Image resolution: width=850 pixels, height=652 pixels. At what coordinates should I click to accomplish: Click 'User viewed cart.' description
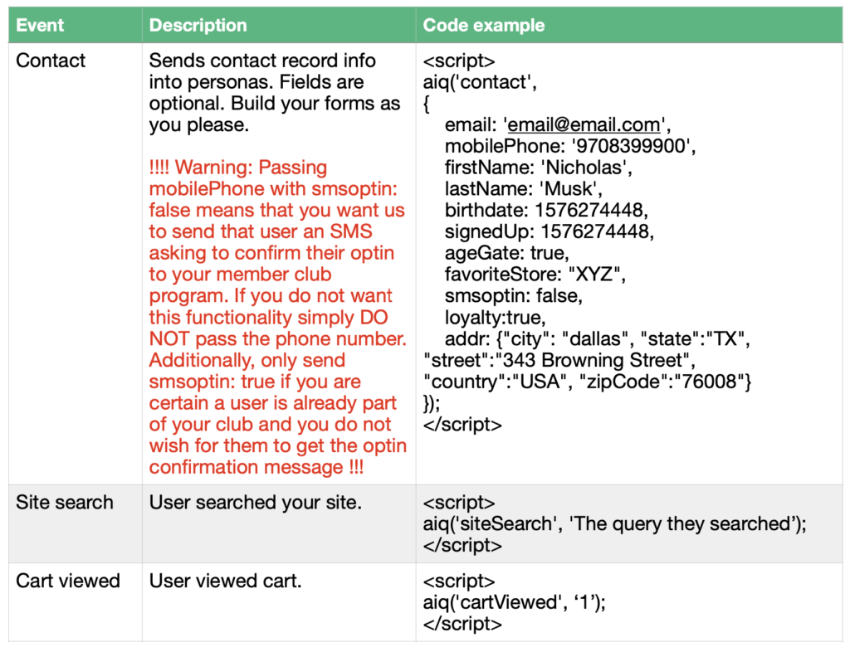coord(225,581)
